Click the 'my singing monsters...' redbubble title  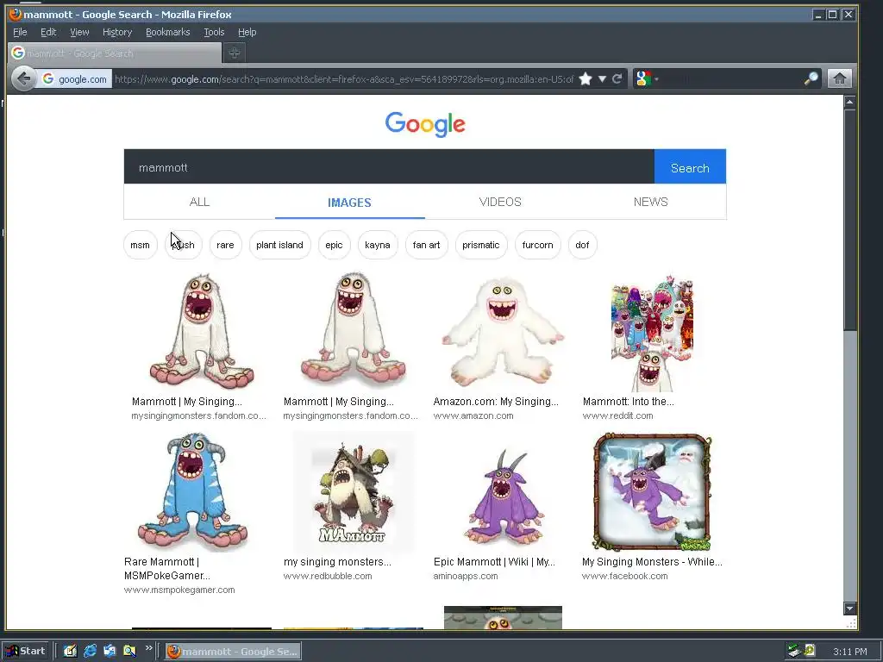tap(337, 562)
